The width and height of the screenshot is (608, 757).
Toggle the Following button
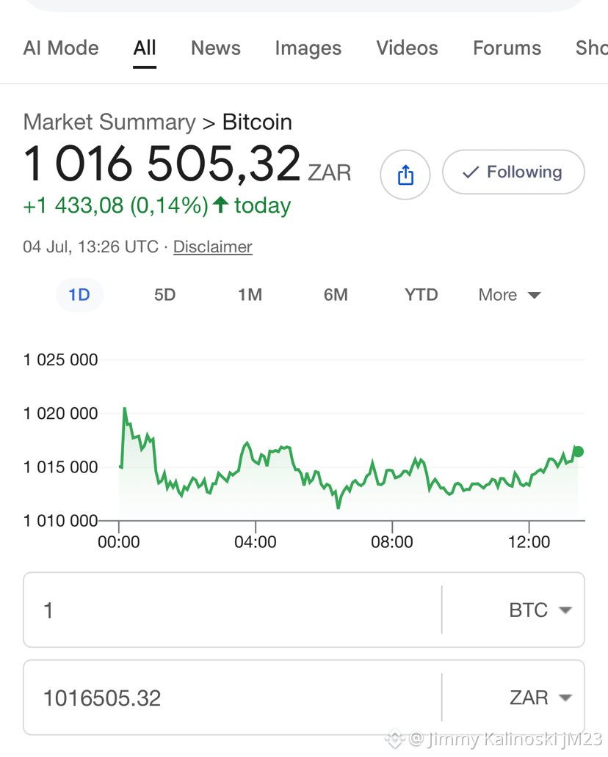[x=513, y=172]
